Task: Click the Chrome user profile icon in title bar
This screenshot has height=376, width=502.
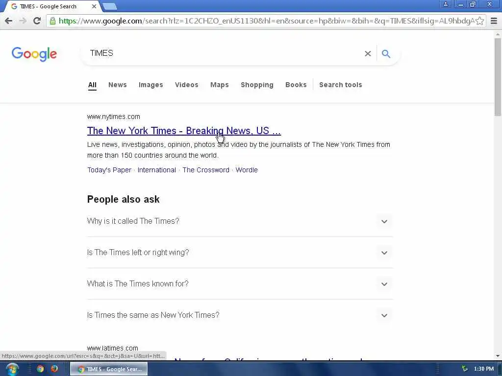Action: pos(445,4)
